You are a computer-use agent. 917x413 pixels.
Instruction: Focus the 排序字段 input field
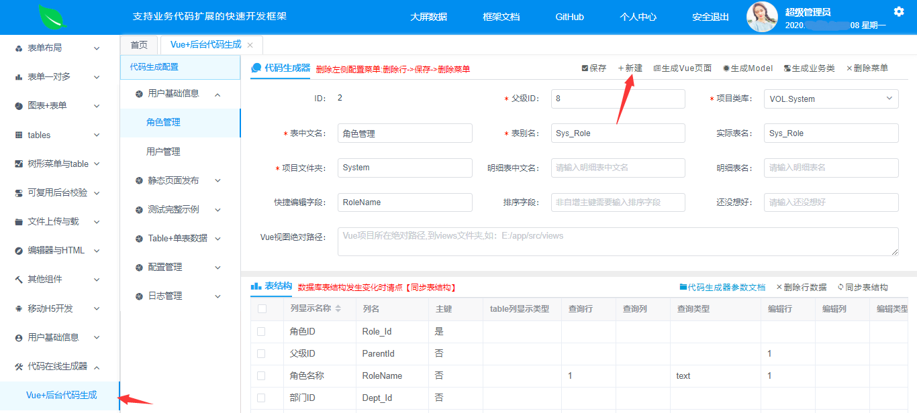618,202
